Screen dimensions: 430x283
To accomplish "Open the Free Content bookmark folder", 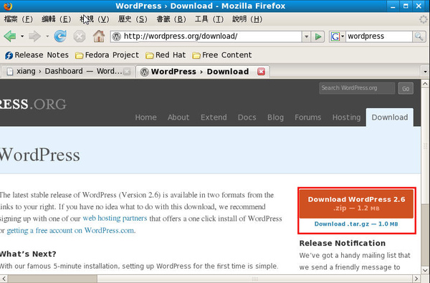I will 222,55.
